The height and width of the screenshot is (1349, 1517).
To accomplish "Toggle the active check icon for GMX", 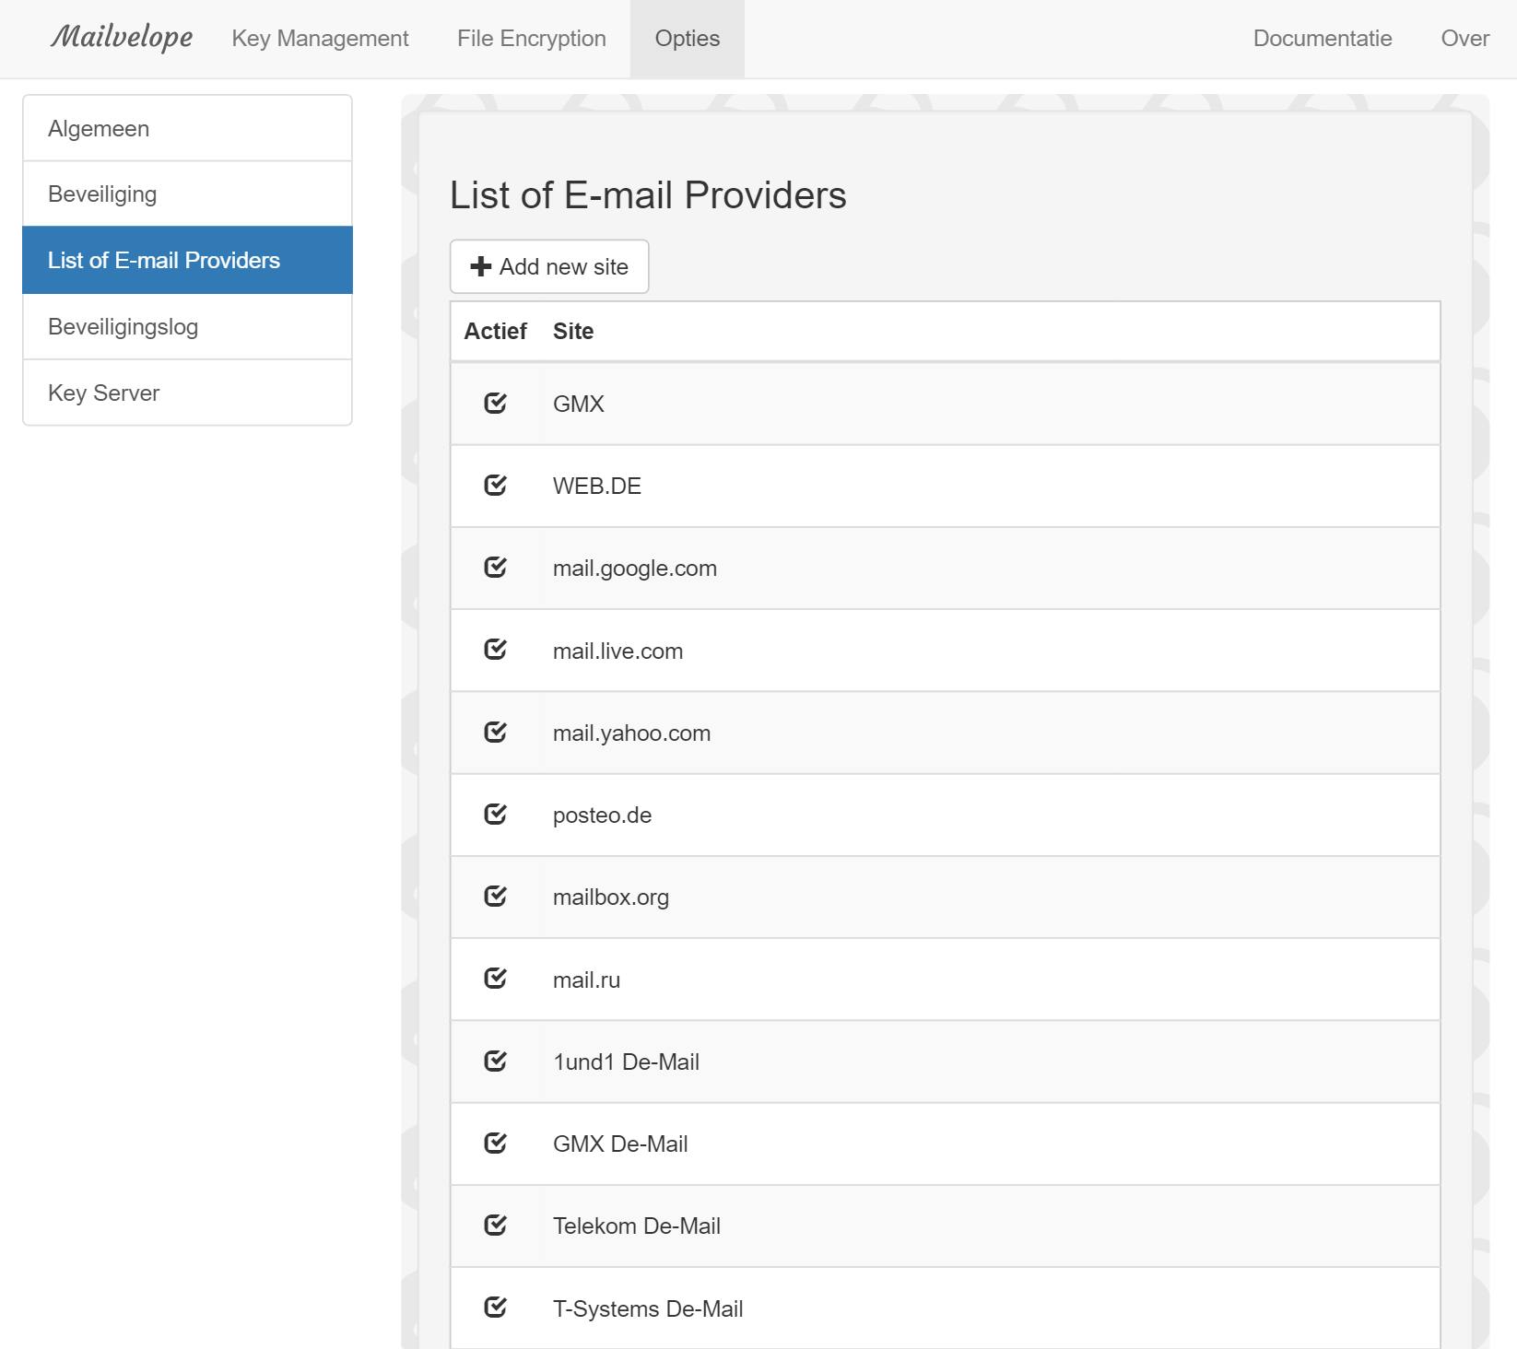I will pos(495,404).
